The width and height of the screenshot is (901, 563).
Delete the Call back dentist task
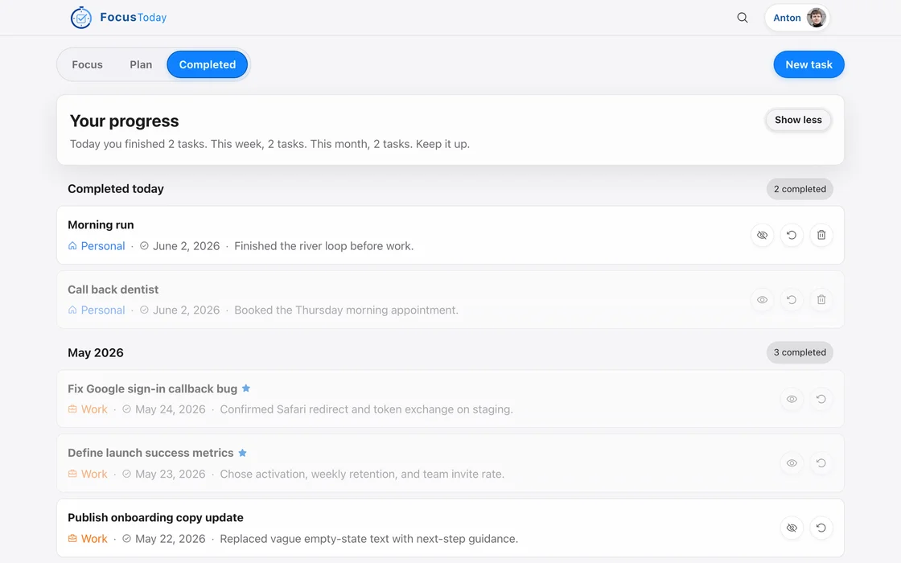pos(821,300)
